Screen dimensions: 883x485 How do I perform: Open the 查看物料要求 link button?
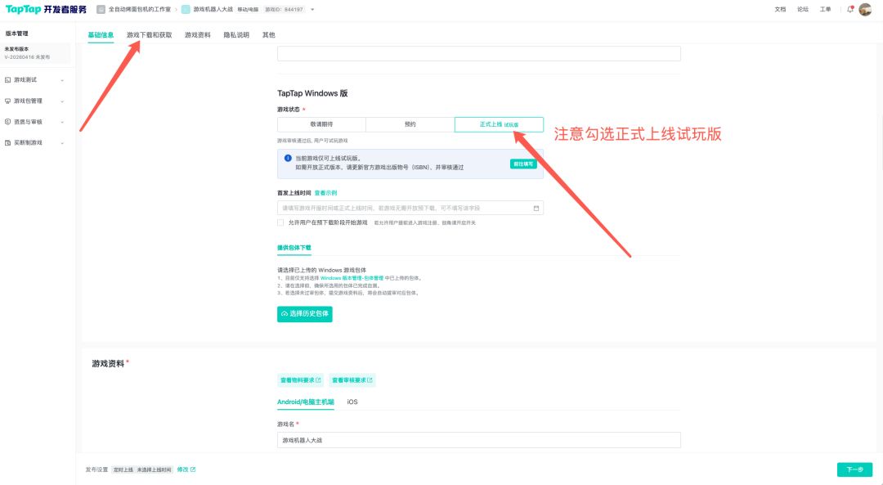(x=301, y=380)
